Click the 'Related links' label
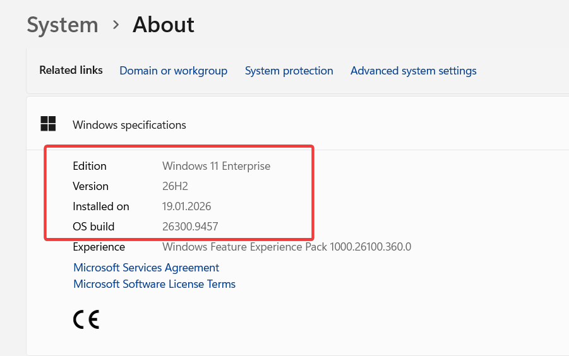 71,70
